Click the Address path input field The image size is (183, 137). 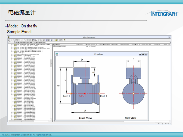(92, 42)
